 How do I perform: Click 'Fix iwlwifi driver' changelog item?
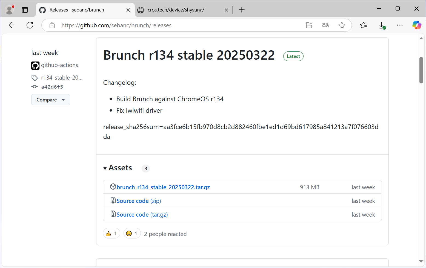(139, 110)
